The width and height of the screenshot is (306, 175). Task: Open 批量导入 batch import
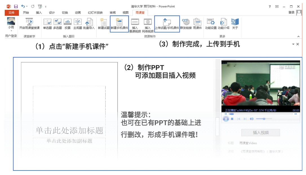click(89, 24)
